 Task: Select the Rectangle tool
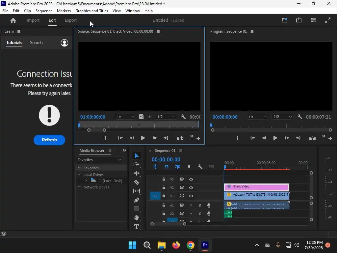coord(137,209)
